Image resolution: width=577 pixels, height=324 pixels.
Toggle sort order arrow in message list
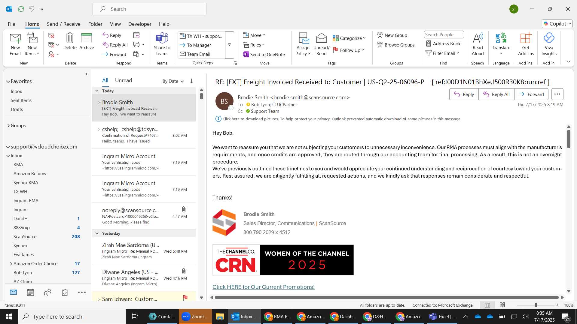tap(191, 81)
